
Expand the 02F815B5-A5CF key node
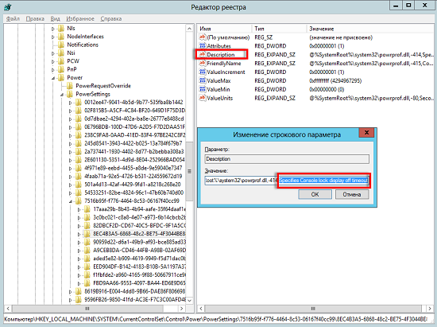[x=71, y=111]
